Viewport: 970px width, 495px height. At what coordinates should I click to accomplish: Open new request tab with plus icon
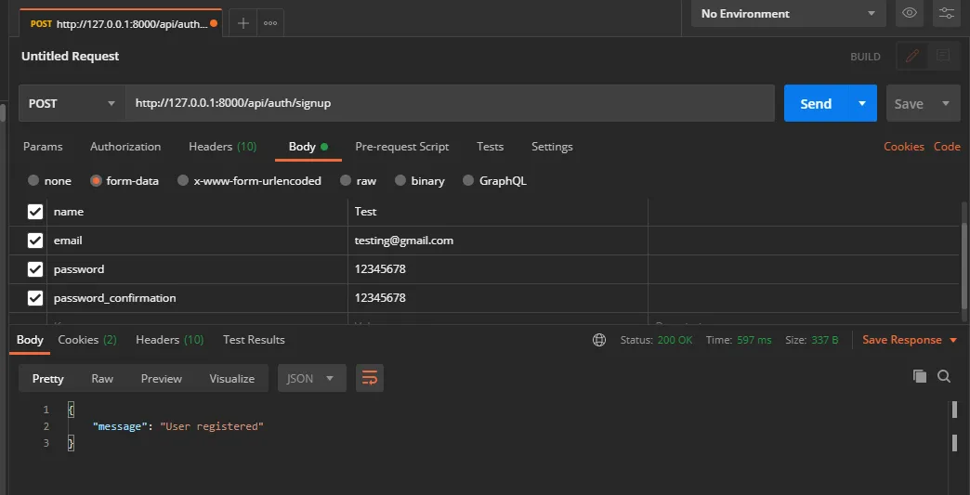tap(243, 23)
